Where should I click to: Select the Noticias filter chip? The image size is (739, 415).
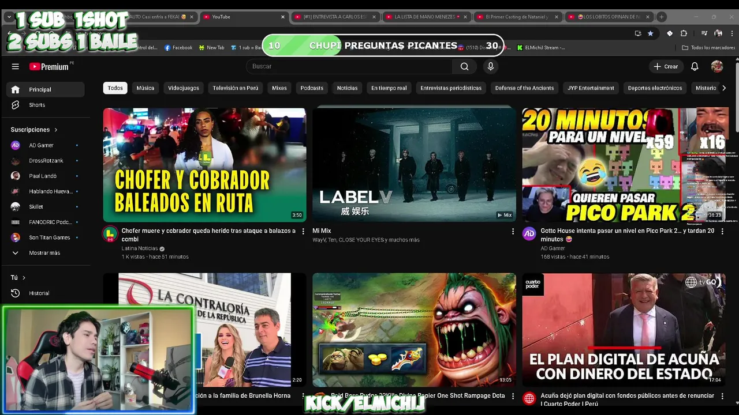tap(348, 88)
